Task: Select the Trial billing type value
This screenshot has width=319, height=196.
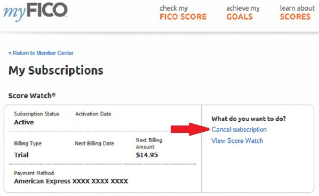Action: (21, 155)
